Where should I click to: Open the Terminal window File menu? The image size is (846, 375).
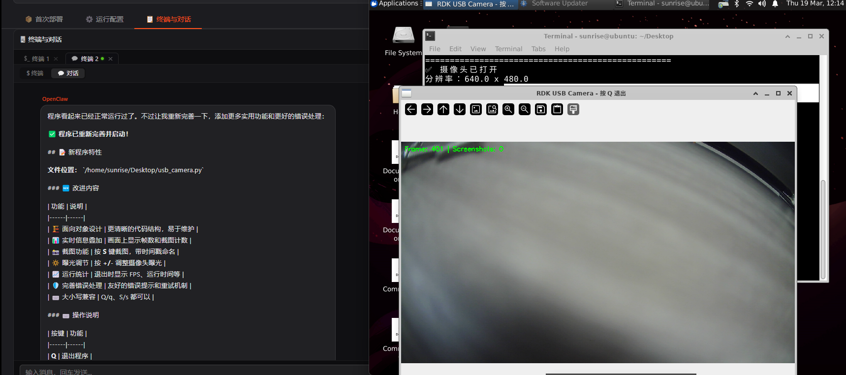(435, 49)
